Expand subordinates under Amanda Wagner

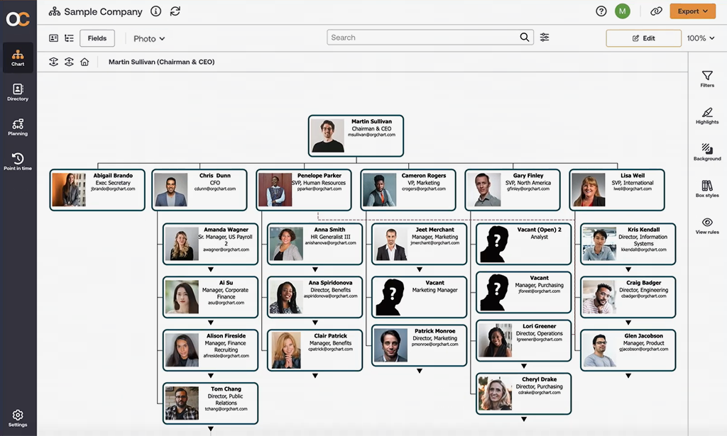click(x=210, y=269)
